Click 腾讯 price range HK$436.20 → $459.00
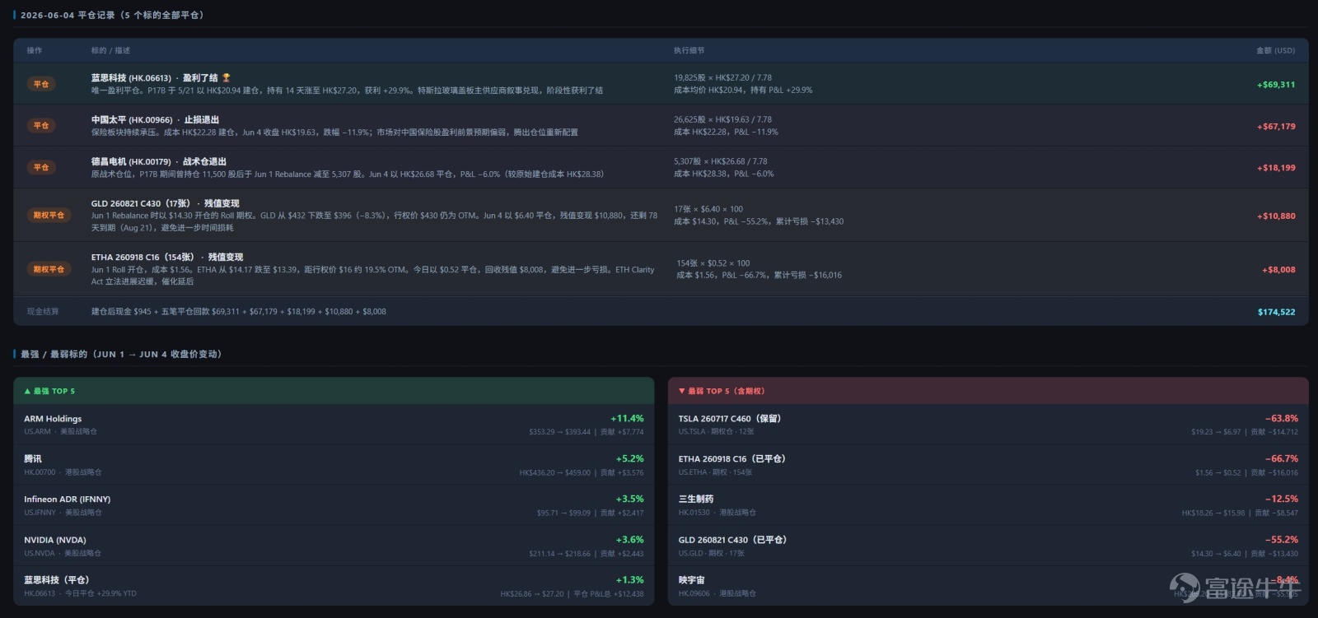This screenshot has height=618, width=1318. click(554, 473)
